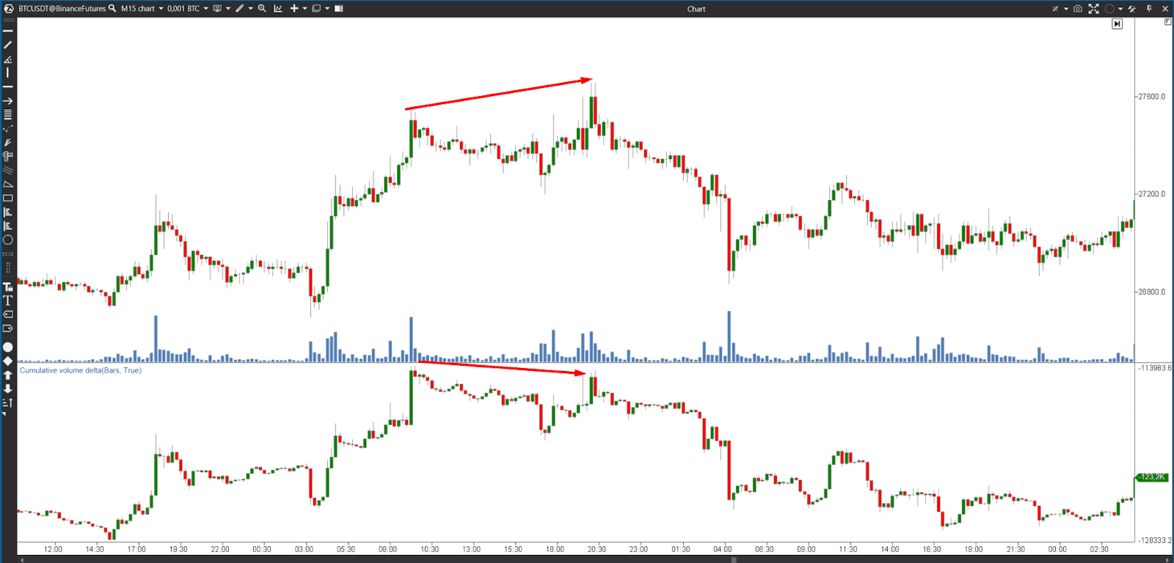1174x563 pixels.
Task: Toggle the F button on price axis
Action: (x=1167, y=22)
